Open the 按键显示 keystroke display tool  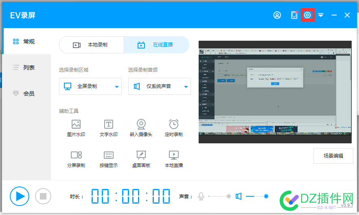pos(109,159)
